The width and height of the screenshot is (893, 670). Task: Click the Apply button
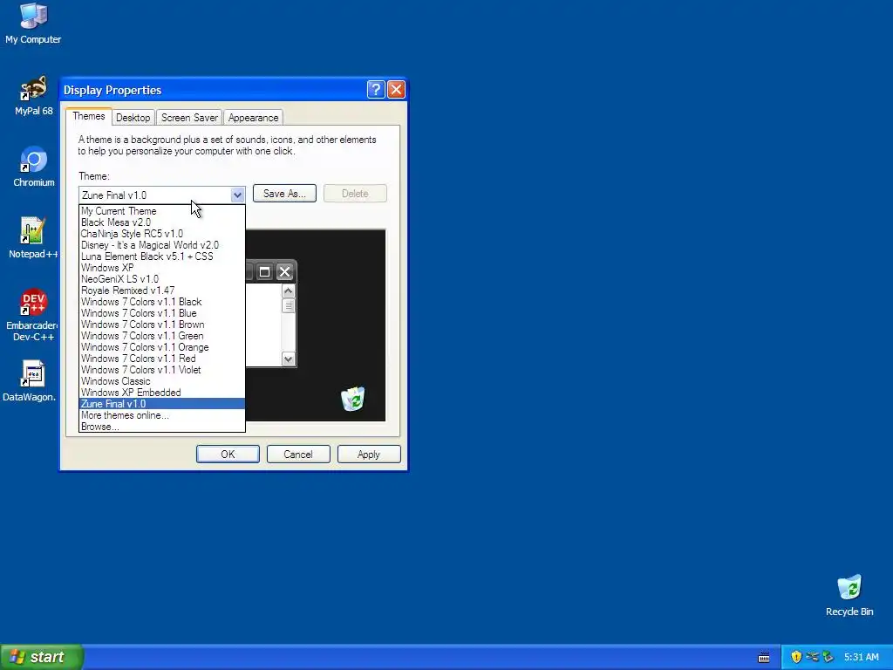pos(369,454)
